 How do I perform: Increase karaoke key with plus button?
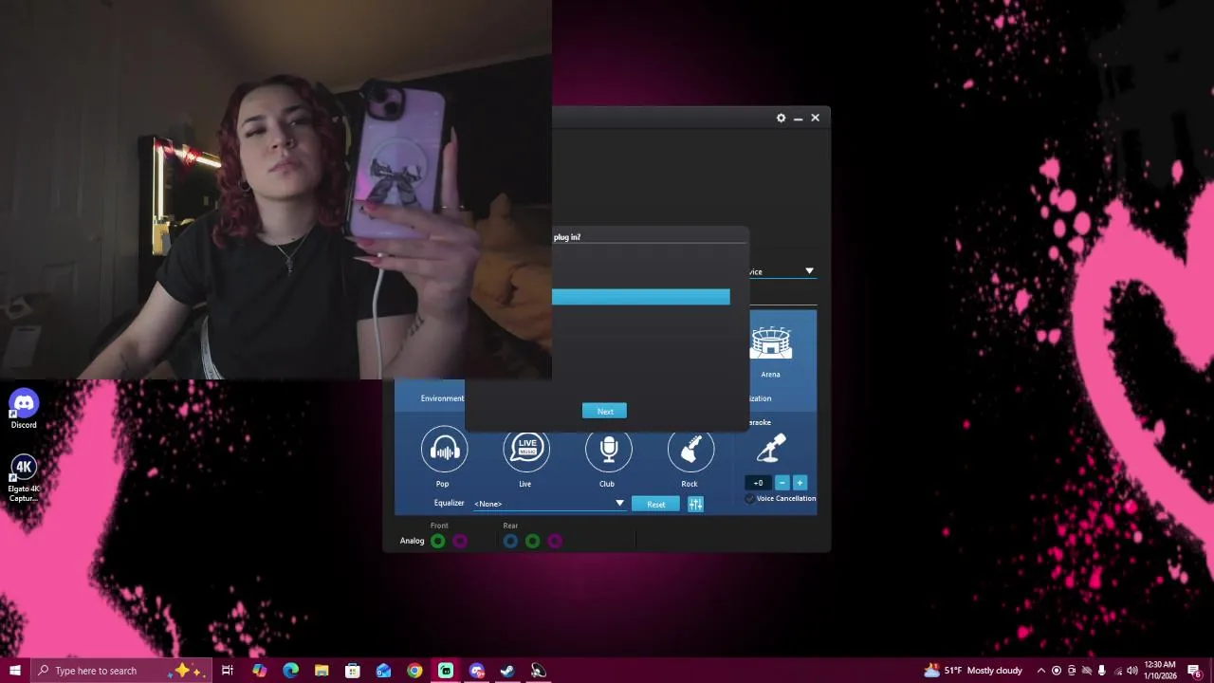(x=800, y=483)
